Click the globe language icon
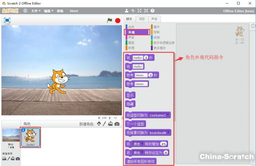The width and height of the screenshot is (256, 166). tap(25, 11)
